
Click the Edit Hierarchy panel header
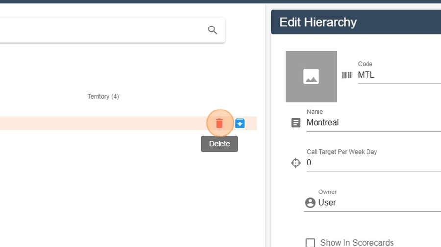[356, 22]
